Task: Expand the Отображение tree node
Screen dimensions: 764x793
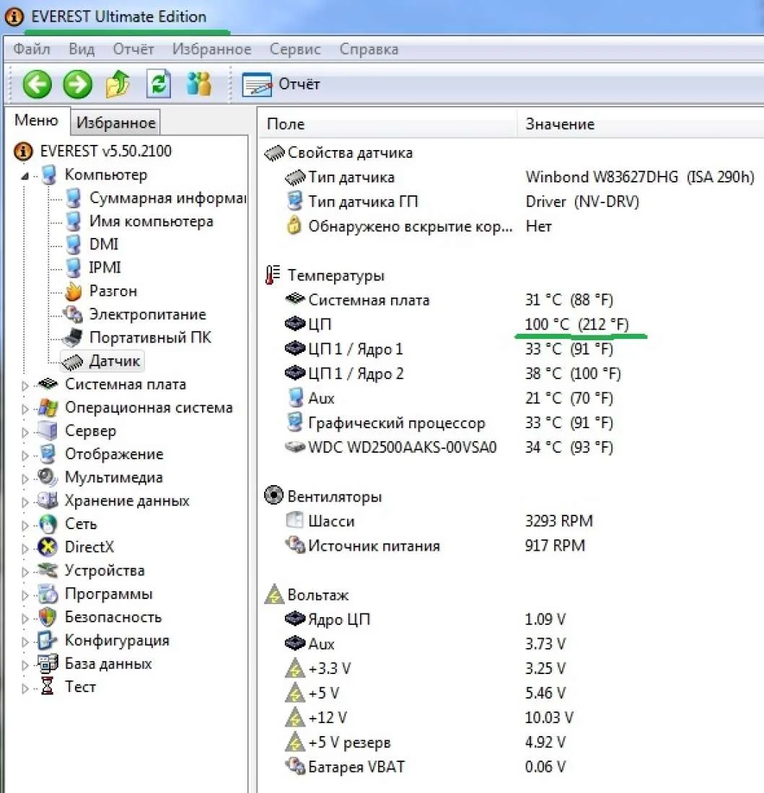Action: [25, 456]
